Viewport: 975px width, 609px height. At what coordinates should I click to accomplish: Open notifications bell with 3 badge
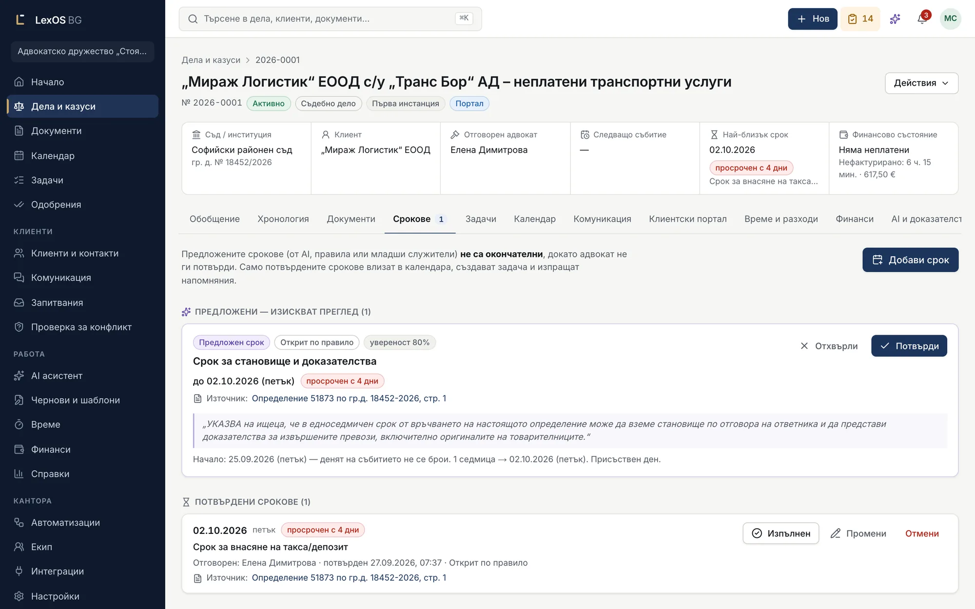pyautogui.click(x=922, y=19)
